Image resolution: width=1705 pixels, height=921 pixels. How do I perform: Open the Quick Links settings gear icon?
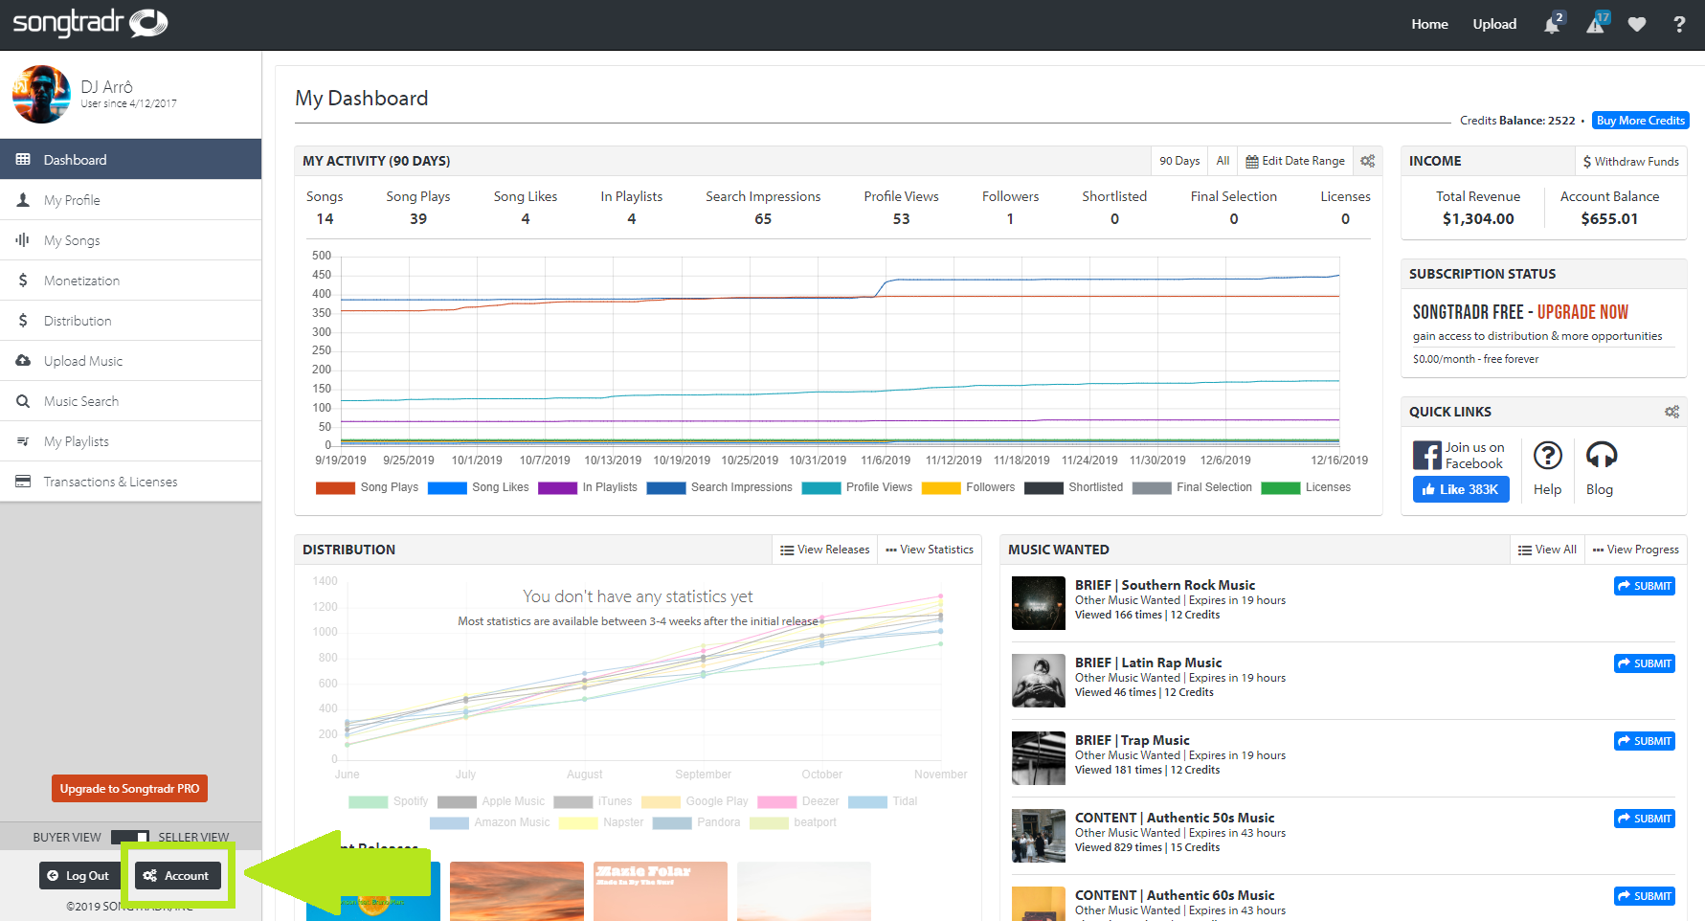pyautogui.click(x=1671, y=412)
